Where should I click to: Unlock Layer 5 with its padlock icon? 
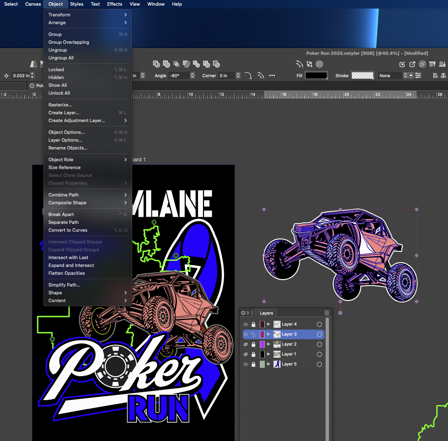(254, 364)
